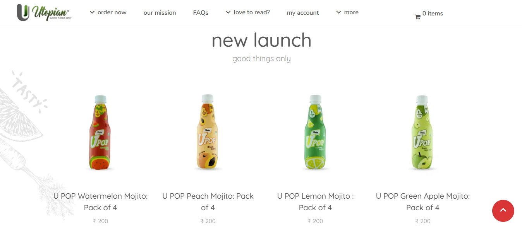The image size is (522, 230).
Task: Select the Green Apple Mojito bottle image
Action: 423,133
